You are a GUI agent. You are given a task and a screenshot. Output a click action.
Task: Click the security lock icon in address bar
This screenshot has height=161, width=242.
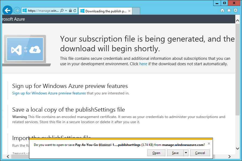click(70, 10)
